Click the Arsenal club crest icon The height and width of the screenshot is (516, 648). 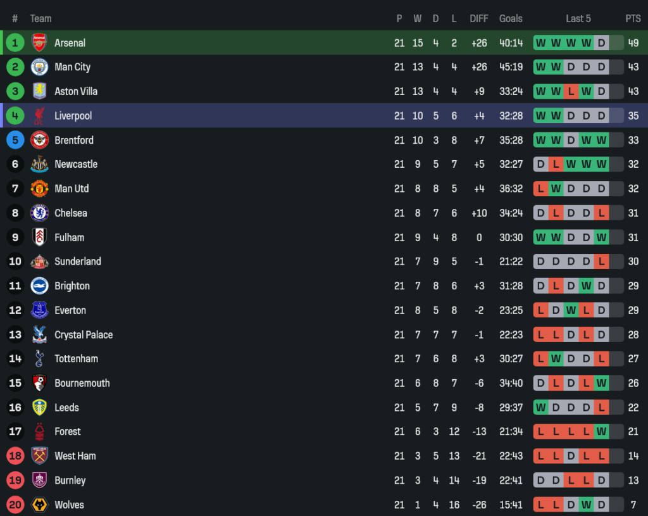(39, 43)
